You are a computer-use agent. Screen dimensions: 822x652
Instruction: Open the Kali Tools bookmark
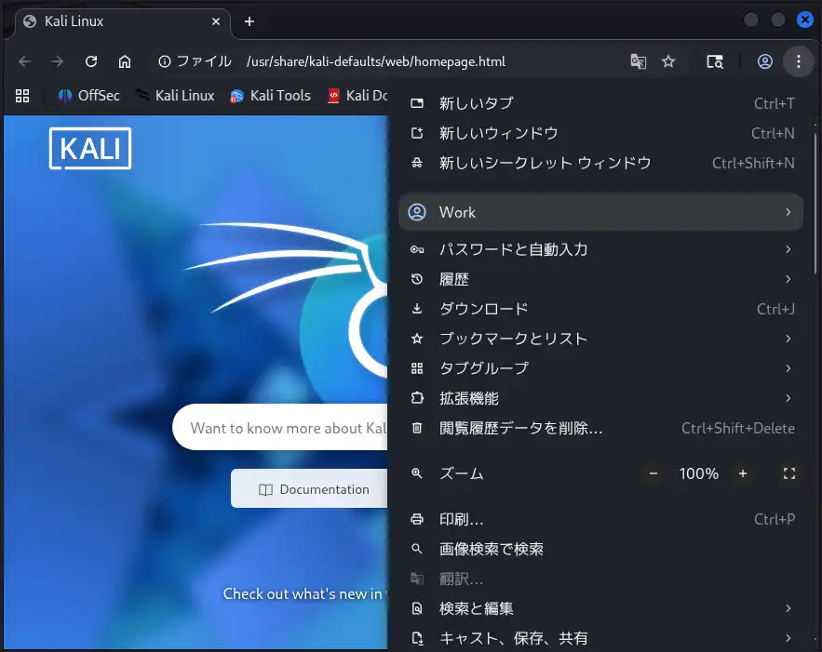click(x=270, y=95)
